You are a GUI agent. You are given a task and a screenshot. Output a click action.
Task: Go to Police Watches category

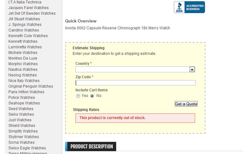tap(22, 98)
